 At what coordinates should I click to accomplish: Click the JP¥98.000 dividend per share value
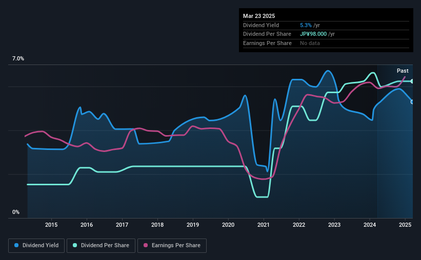tap(313, 34)
